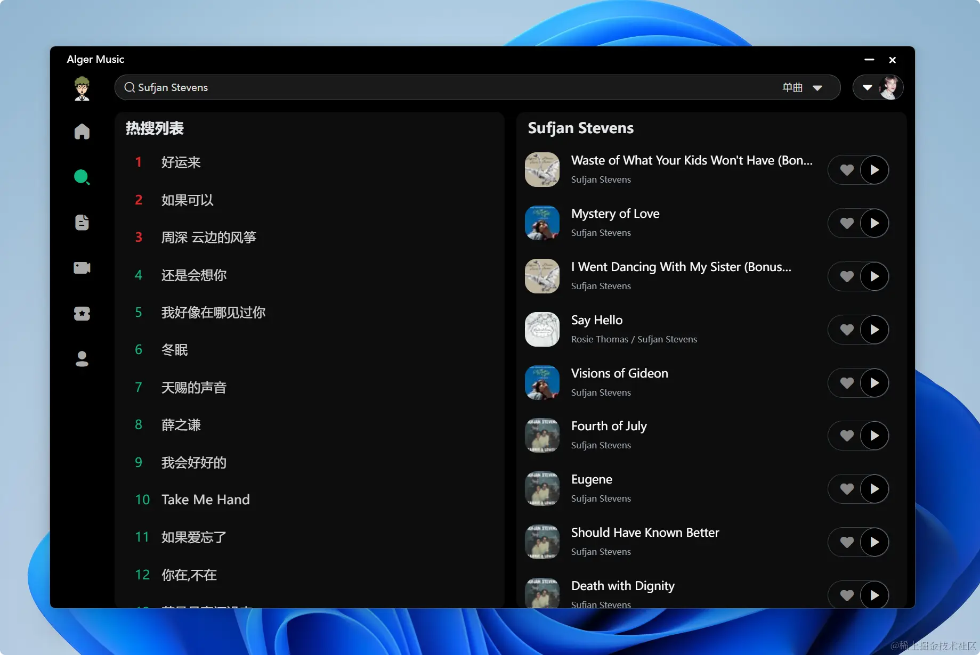The height and width of the screenshot is (655, 980).
Task: Like the song Waste of What Your Kids Won't Have
Action: click(847, 170)
